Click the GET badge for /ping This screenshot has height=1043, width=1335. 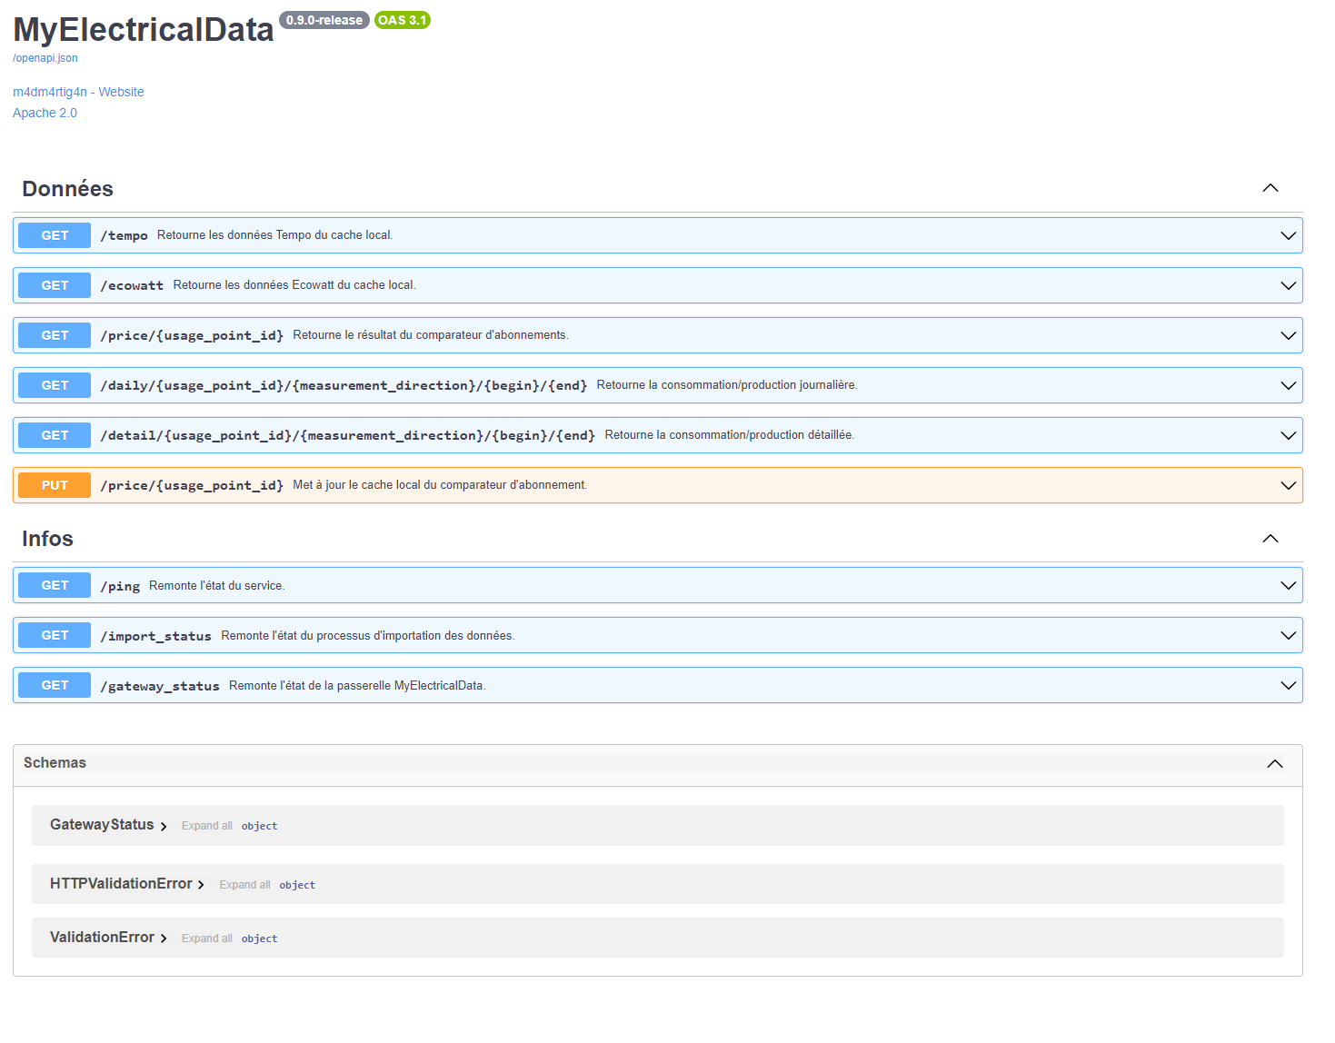point(55,585)
